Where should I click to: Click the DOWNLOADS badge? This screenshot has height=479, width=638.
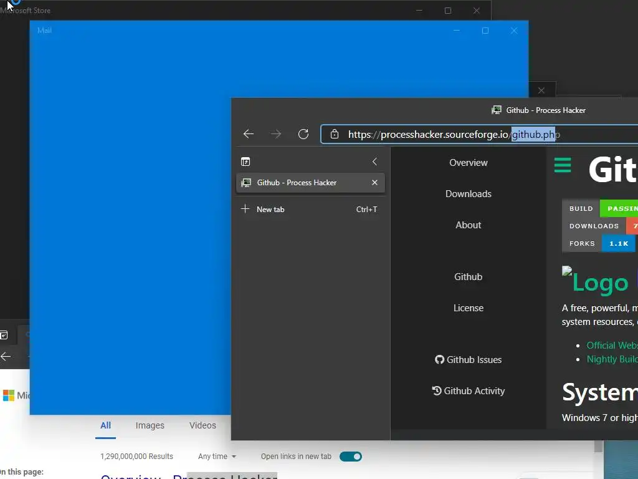coord(600,226)
